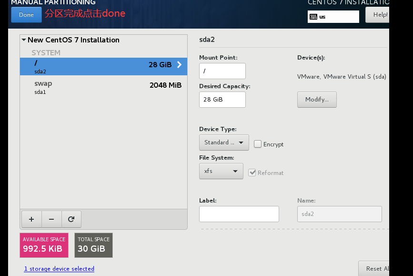This screenshot has width=413, height=276.
Task: Click the SYSTEM section heading
Action: pos(46,53)
